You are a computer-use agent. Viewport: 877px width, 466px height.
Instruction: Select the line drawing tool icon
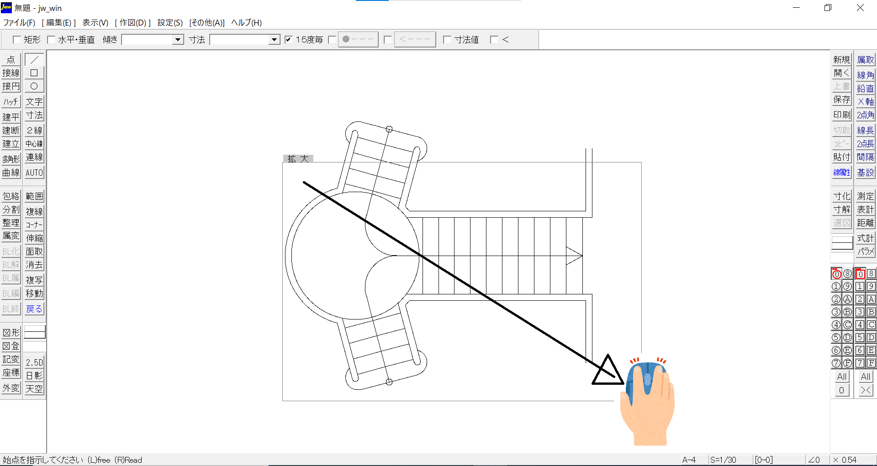(x=34, y=60)
